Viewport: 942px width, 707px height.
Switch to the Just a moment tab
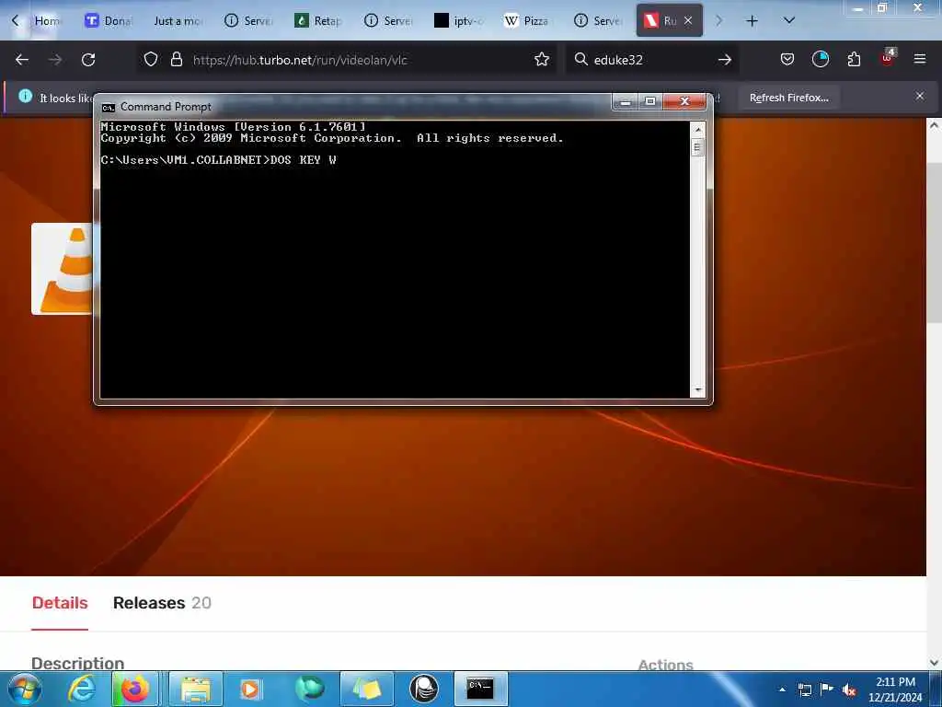pos(178,21)
